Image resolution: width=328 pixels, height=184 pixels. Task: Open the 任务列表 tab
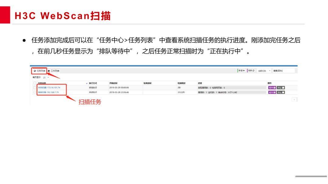pos(39,71)
